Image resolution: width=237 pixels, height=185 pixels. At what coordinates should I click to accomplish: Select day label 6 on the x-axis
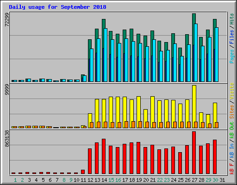(50, 180)
